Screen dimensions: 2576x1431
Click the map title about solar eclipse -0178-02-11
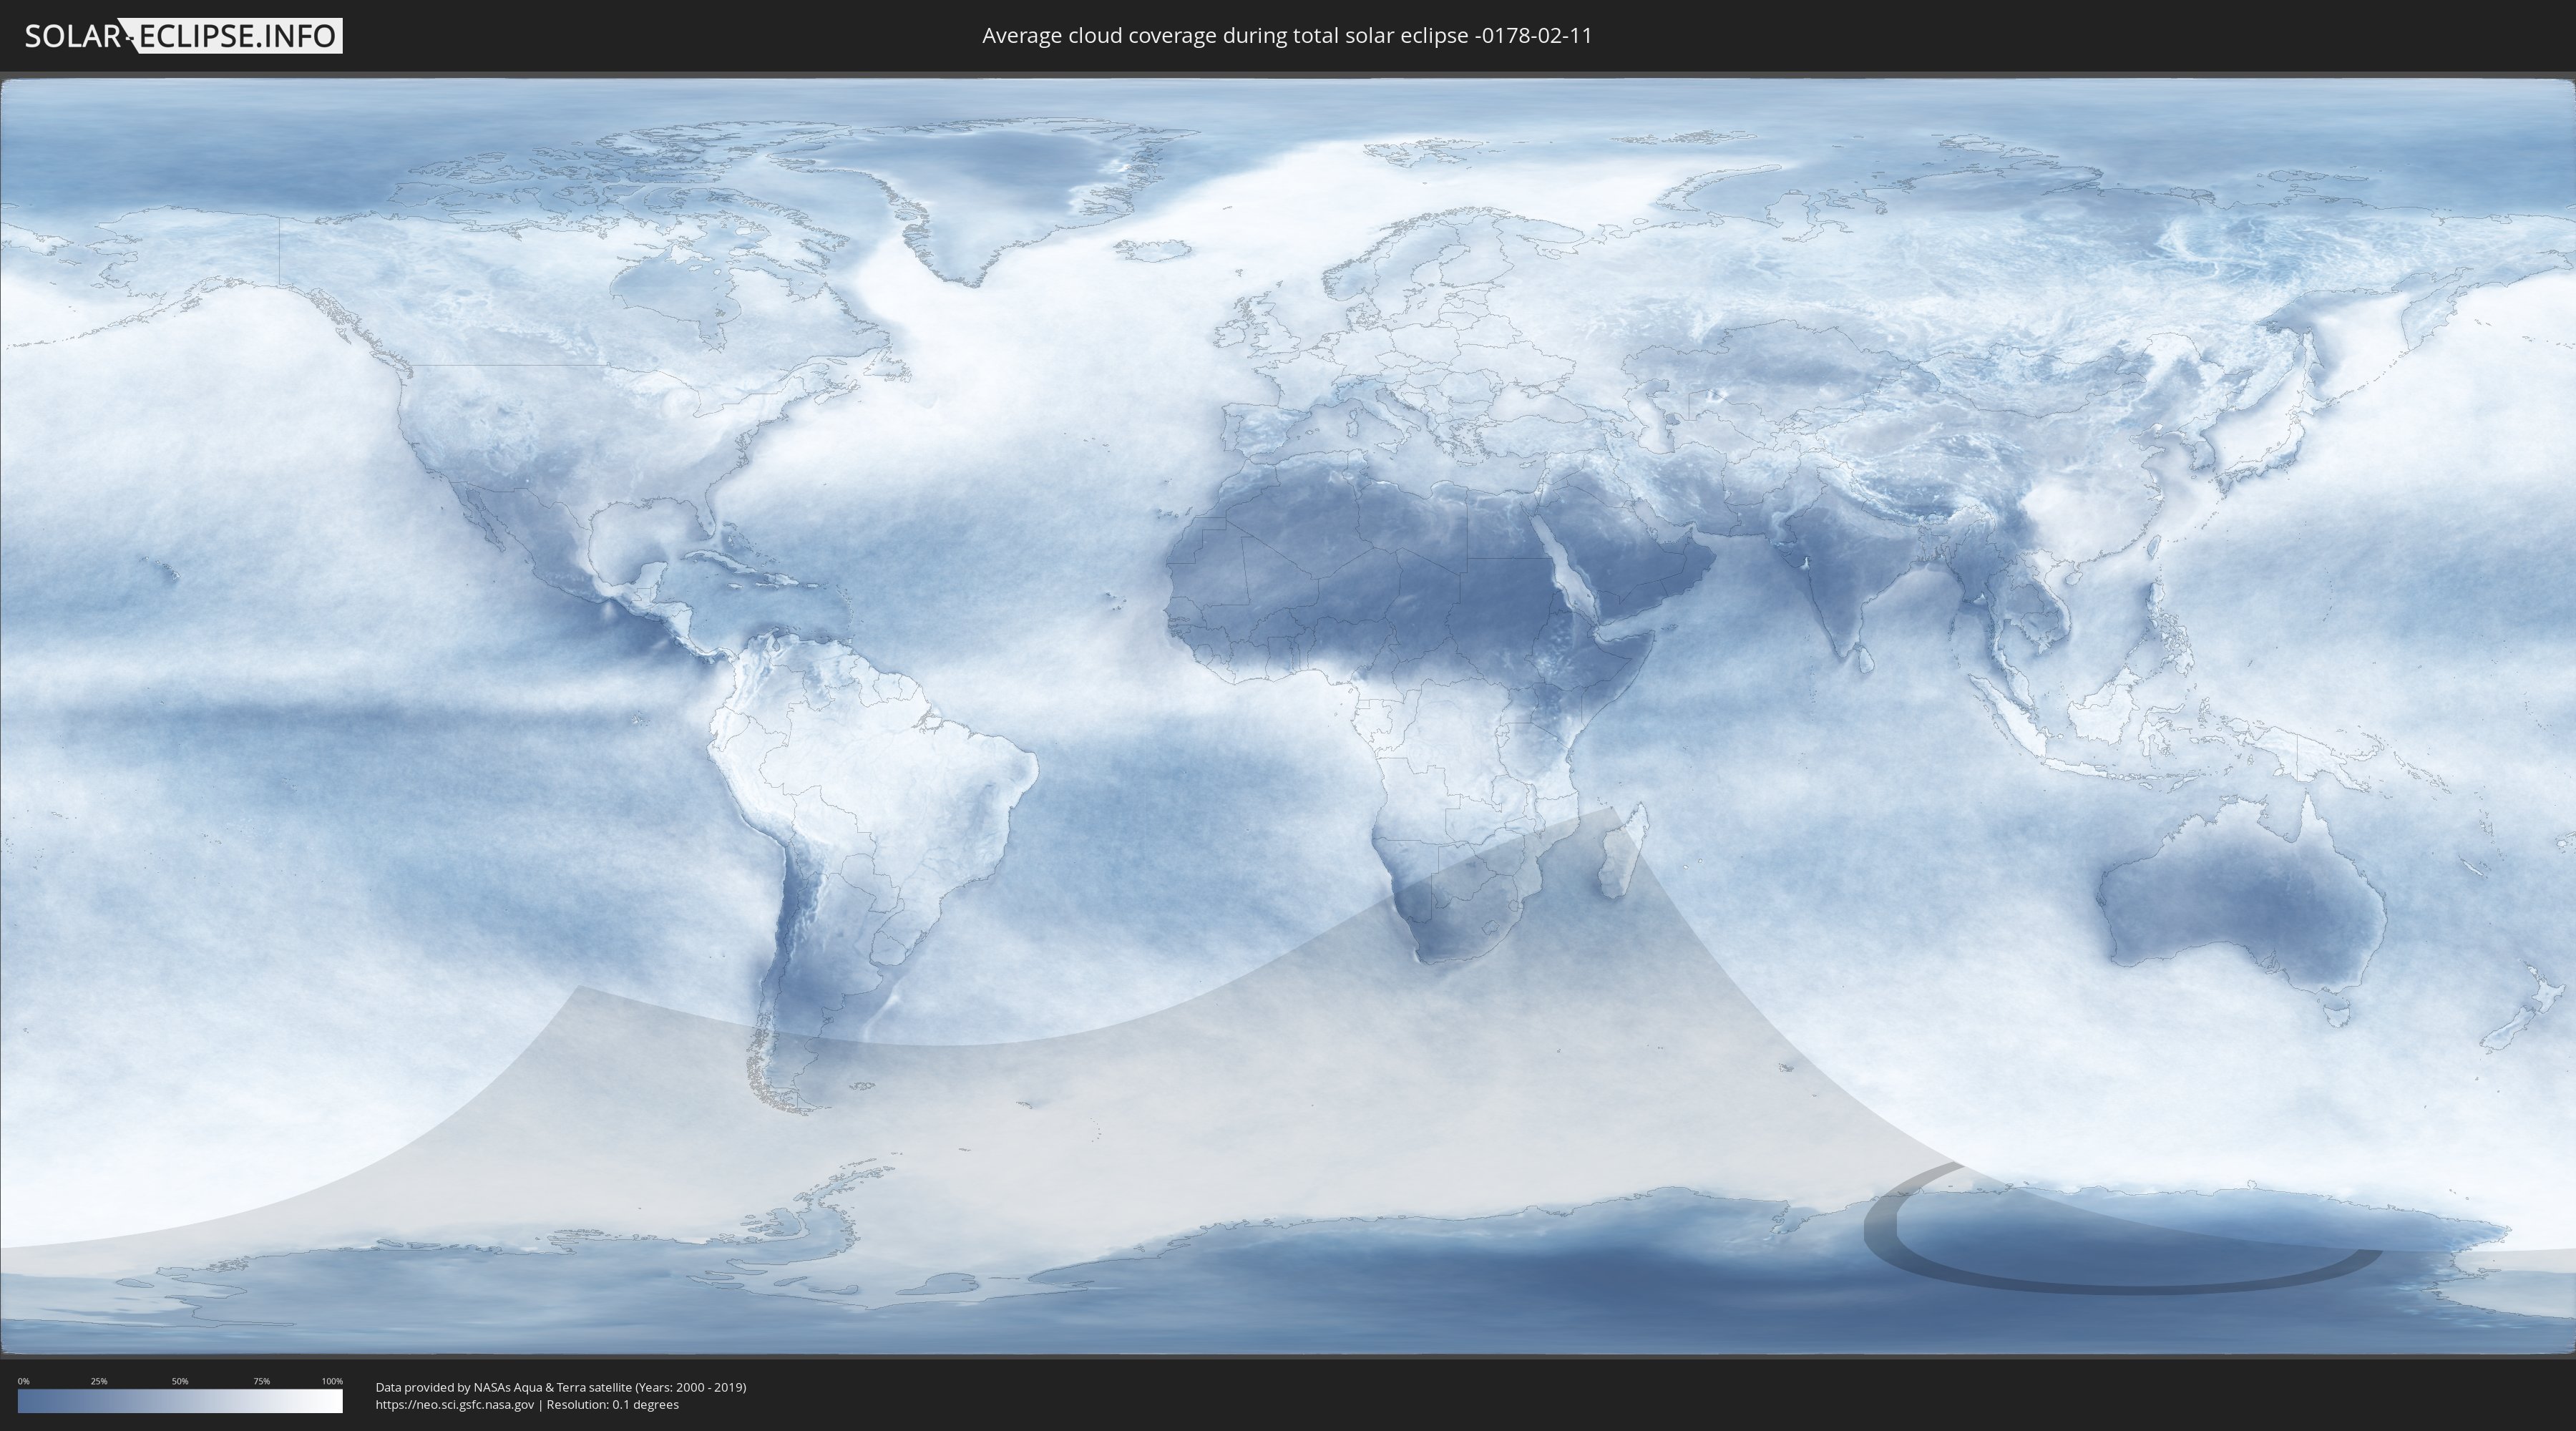coord(1287,36)
